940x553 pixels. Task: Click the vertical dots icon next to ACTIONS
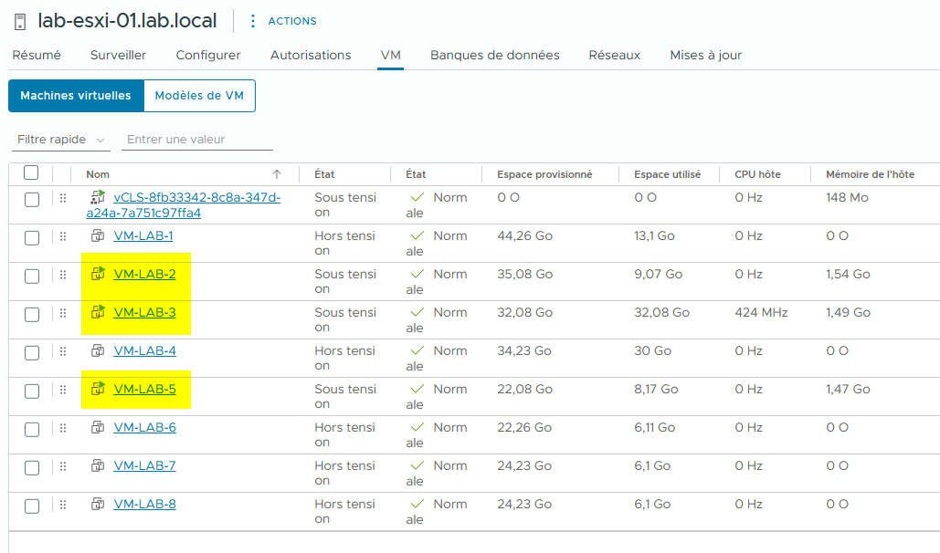(x=252, y=20)
